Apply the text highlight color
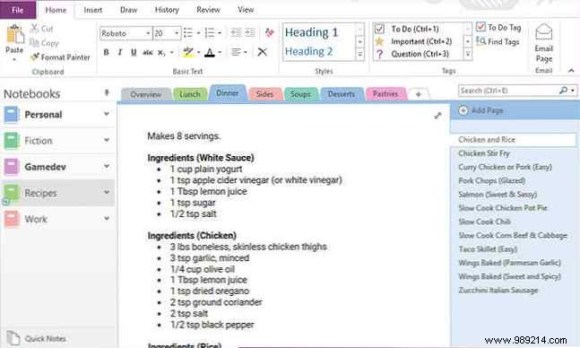 (188, 52)
